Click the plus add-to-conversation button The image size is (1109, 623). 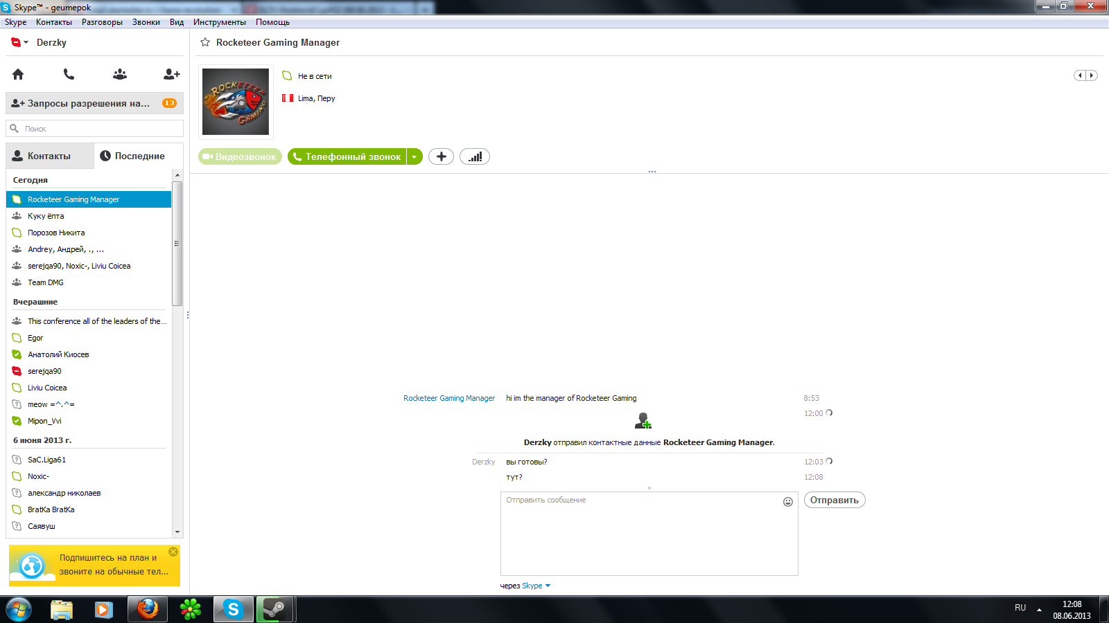[441, 156]
